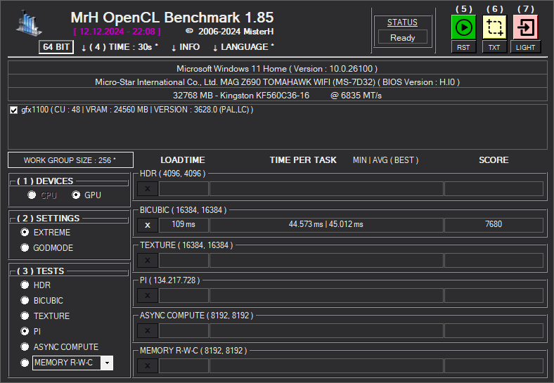Click the HDR time per task field
Screen dimensions: 554x383
pos(326,188)
